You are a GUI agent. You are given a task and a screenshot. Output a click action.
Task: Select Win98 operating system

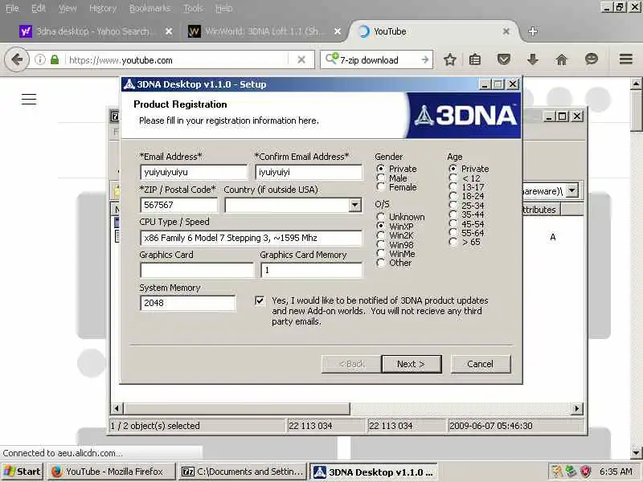point(381,244)
